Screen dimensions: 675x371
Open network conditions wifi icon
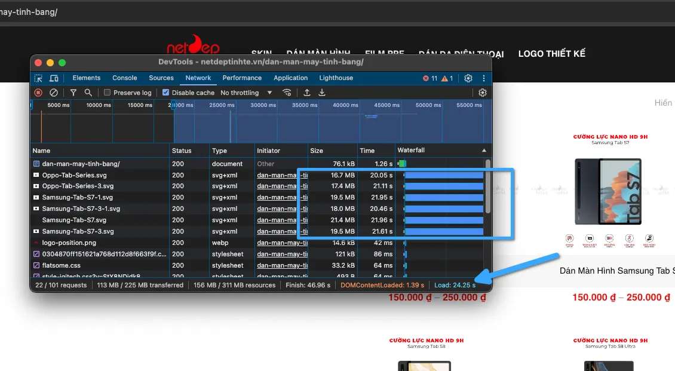[x=287, y=93]
